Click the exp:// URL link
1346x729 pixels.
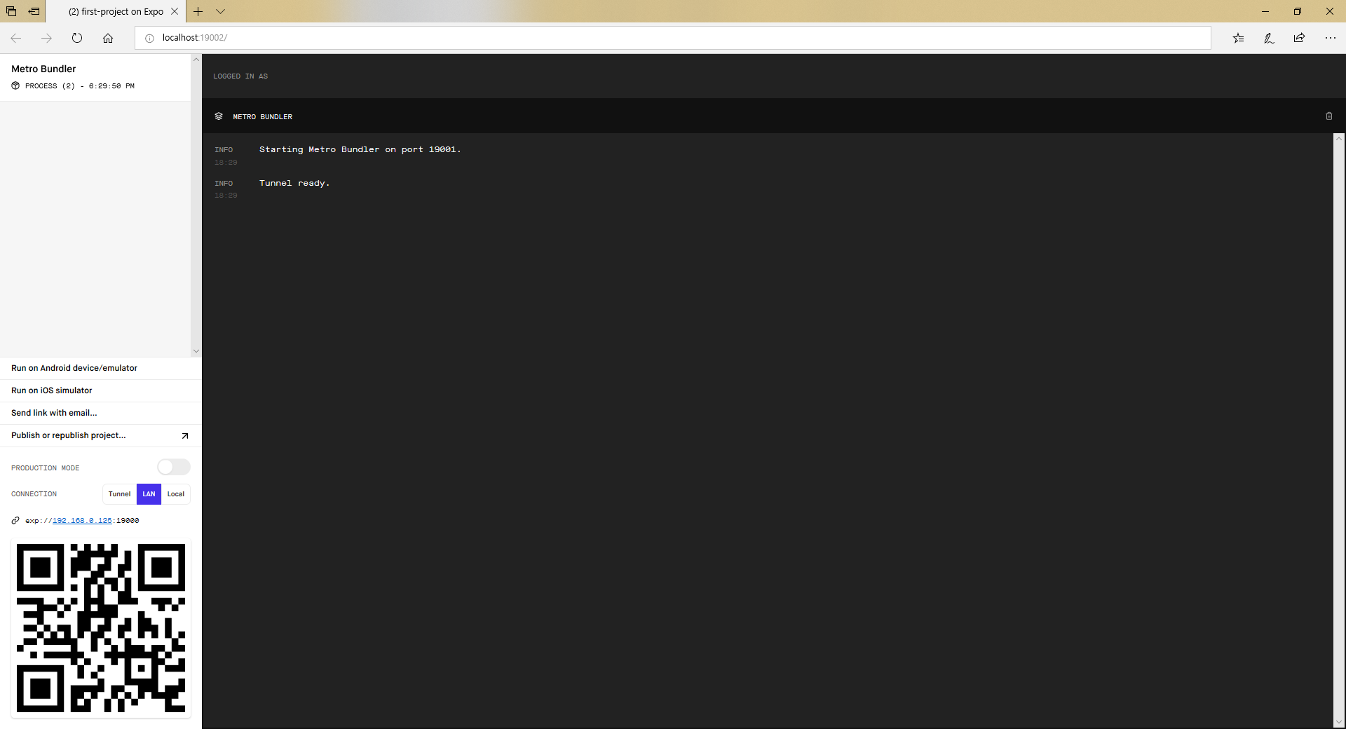coord(82,521)
